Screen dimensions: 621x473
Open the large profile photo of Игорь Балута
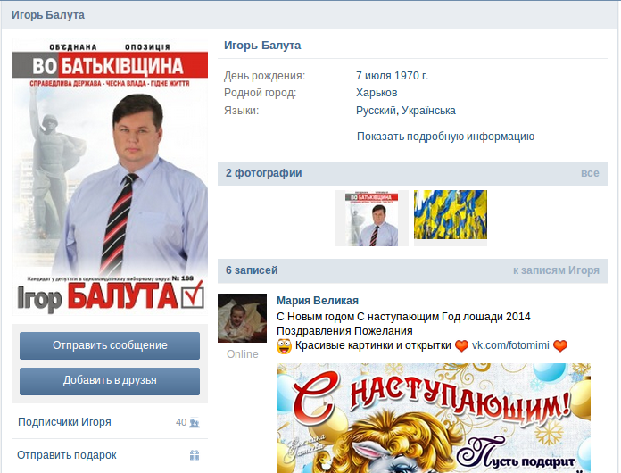click(x=110, y=177)
